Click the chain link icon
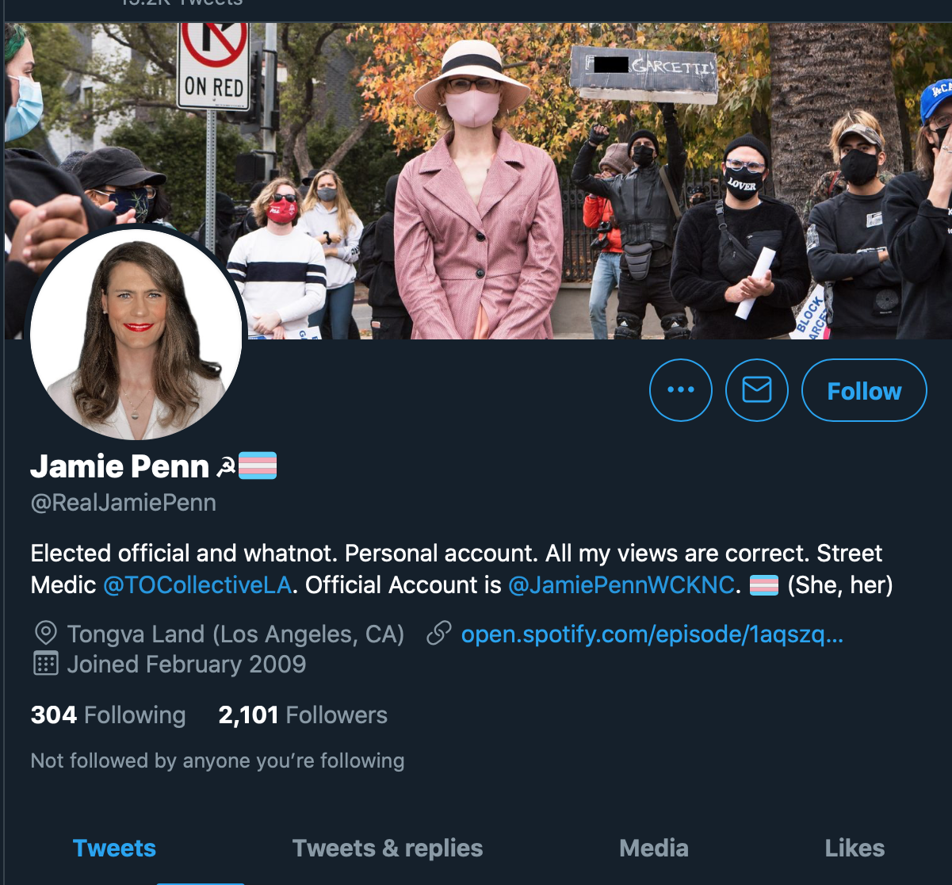Screen dimensions: 952x885 439,634
